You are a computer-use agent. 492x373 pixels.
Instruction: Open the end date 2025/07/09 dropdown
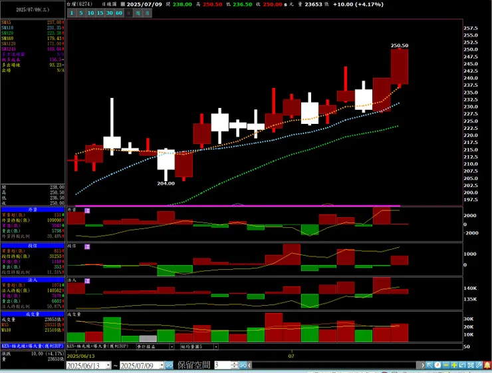coord(162,365)
